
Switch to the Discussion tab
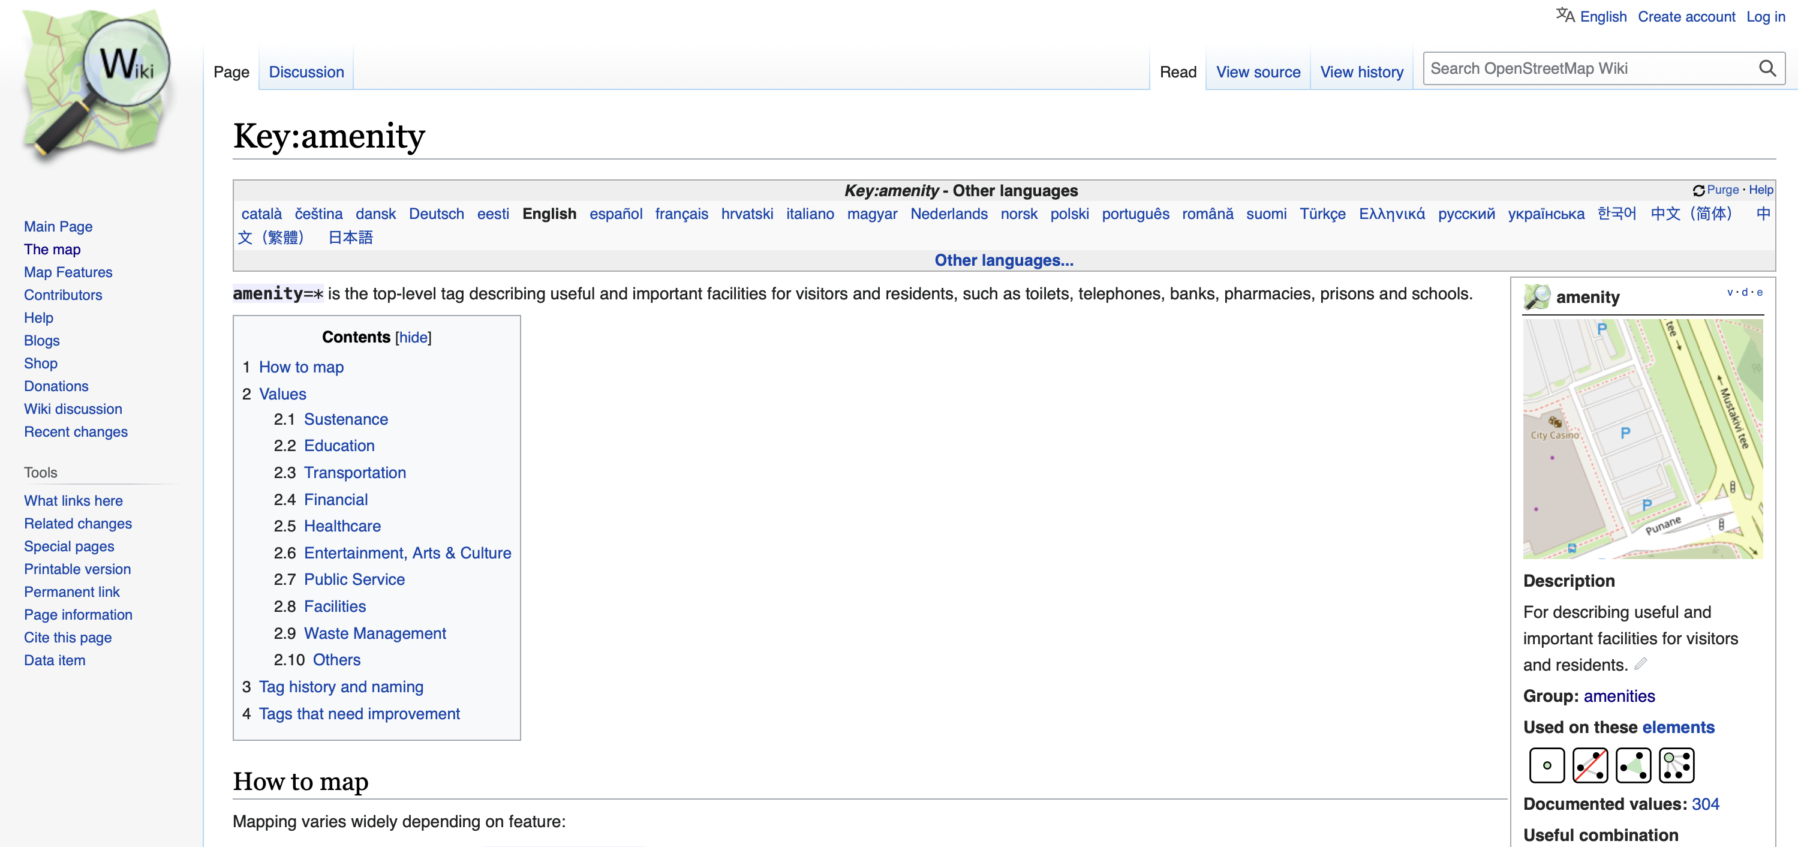tap(306, 72)
